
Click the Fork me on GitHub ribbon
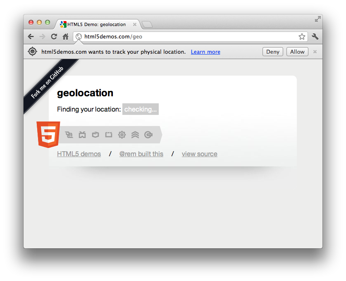click(47, 82)
